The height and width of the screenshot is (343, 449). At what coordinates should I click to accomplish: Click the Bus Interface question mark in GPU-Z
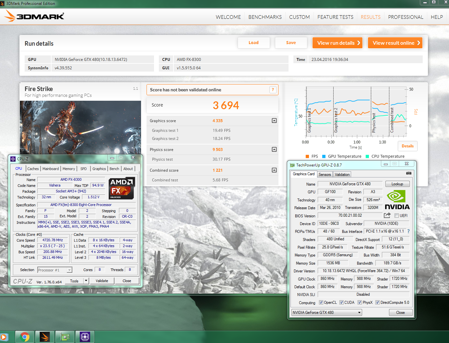click(408, 231)
